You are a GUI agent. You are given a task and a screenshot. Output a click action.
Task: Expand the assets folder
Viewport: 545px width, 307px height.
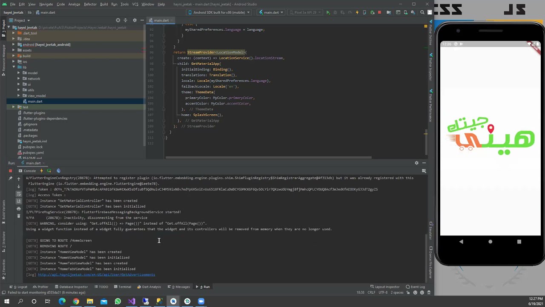[13, 50]
